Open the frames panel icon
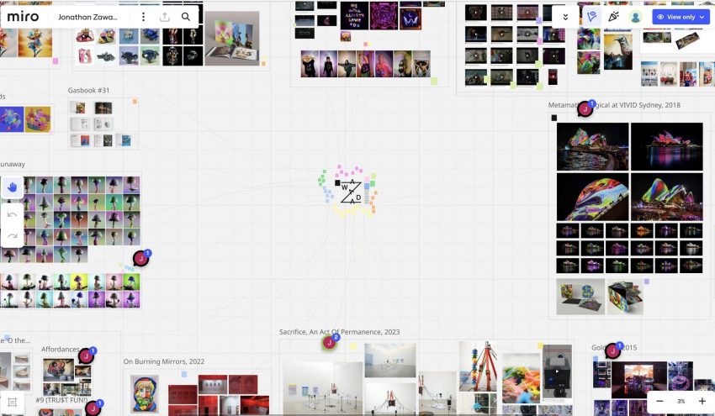 point(12,403)
